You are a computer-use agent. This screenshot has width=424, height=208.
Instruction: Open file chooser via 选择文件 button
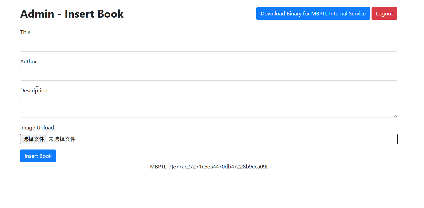tap(33, 139)
